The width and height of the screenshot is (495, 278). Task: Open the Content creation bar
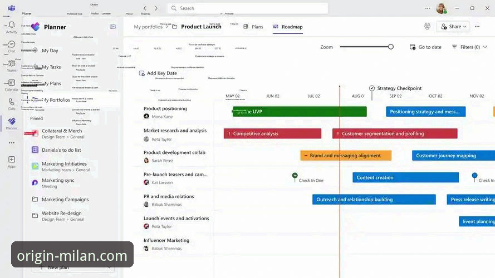tap(405, 177)
